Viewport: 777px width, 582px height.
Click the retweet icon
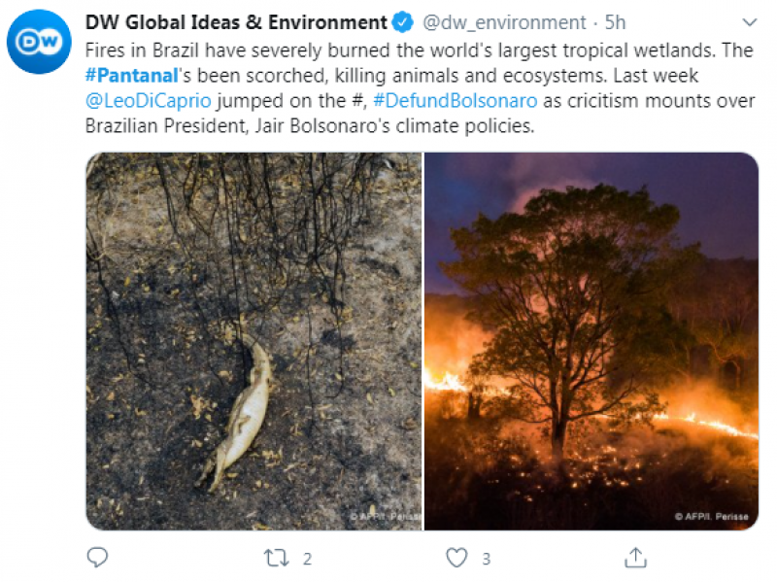[x=276, y=558]
